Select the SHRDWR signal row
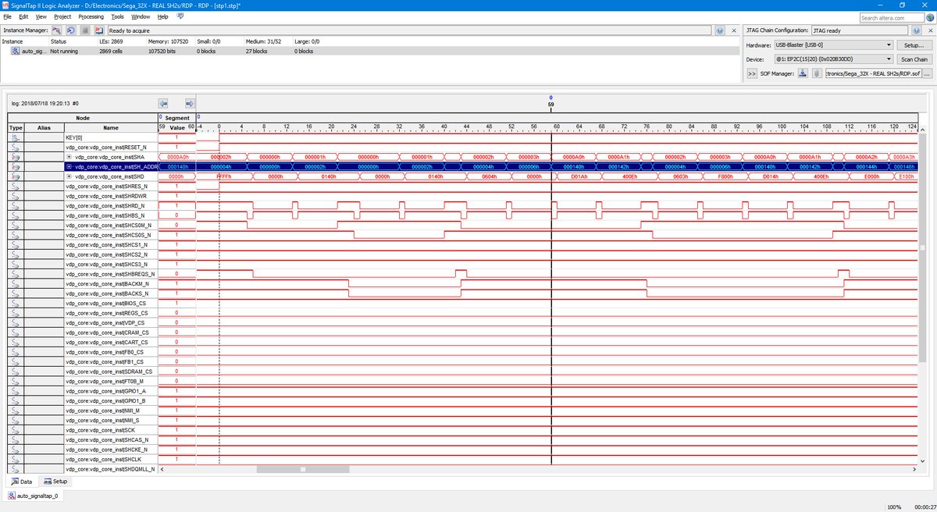937x512 pixels. pos(110,196)
